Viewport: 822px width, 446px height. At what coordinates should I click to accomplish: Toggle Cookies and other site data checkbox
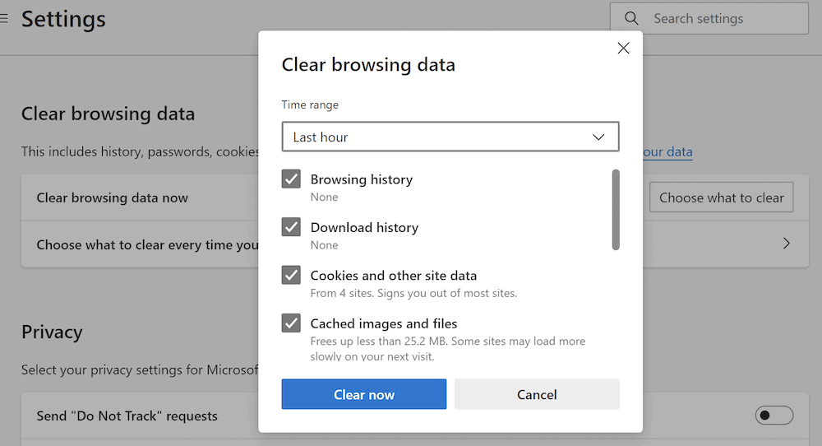(291, 275)
